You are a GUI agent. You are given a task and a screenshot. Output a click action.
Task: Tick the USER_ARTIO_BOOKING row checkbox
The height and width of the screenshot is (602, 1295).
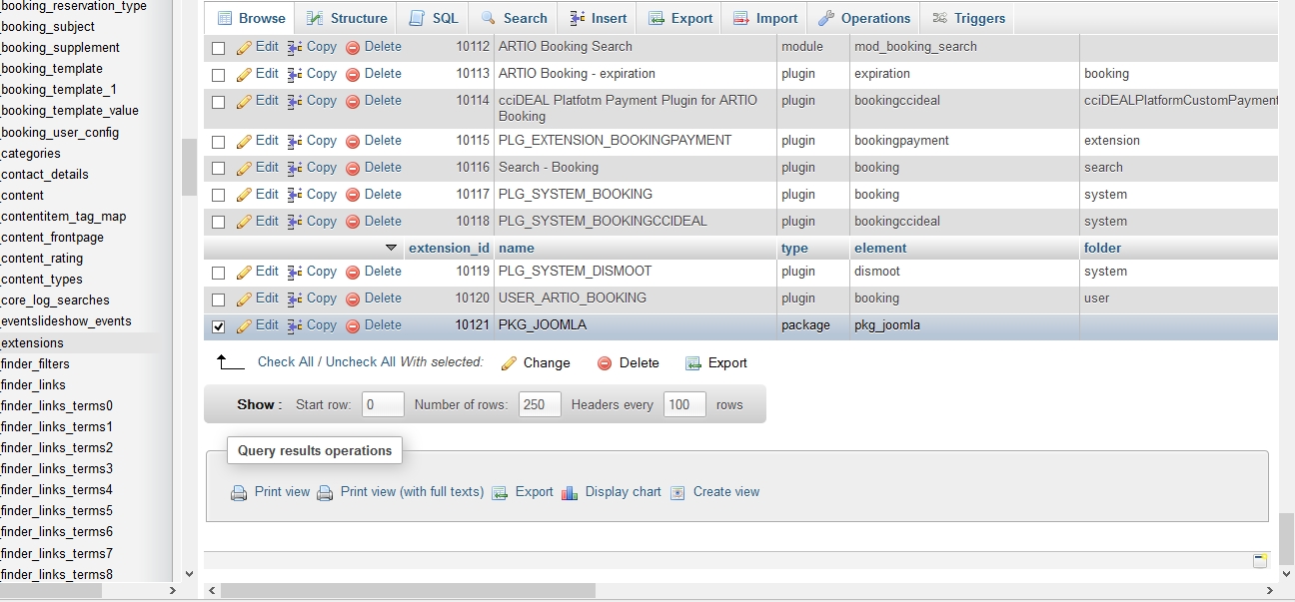coord(219,299)
